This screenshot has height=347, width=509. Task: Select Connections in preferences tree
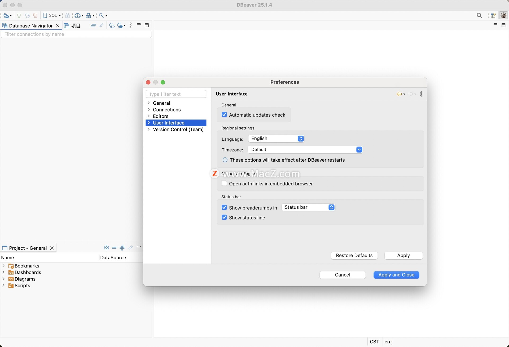(x=167, y=109)
